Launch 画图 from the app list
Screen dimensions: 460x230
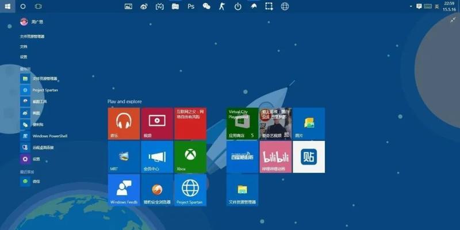tap(30, 113)
